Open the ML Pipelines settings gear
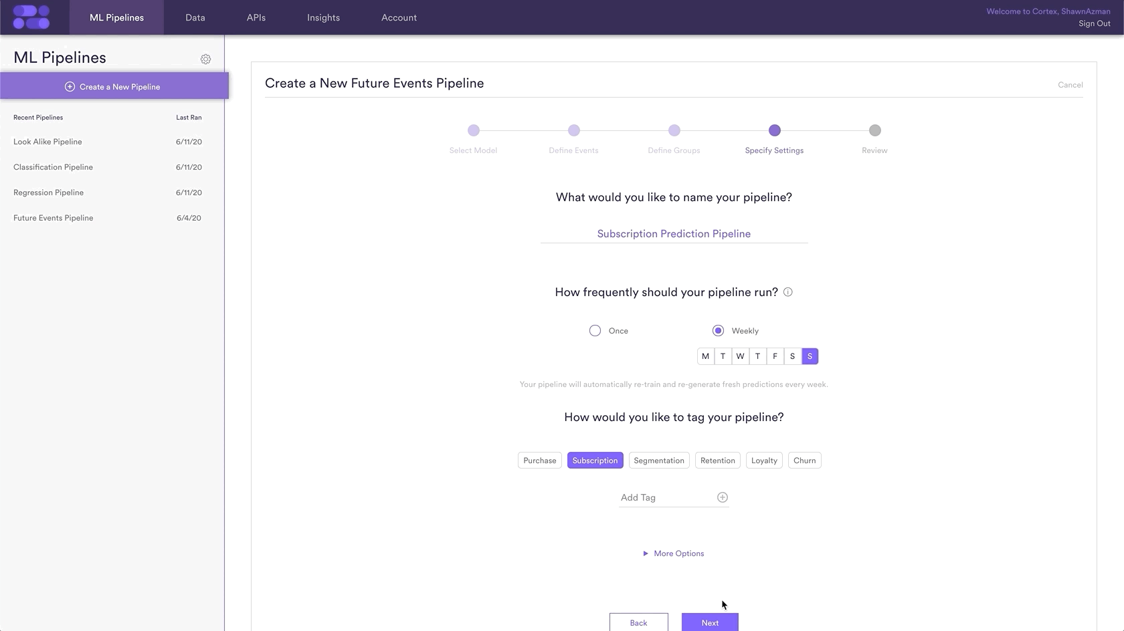The height and width of the screenshot is (631, 1124). [x=205, y=59]
